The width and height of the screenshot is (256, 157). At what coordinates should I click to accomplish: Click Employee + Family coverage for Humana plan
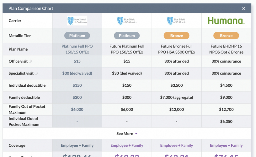(x=226, y=145)
